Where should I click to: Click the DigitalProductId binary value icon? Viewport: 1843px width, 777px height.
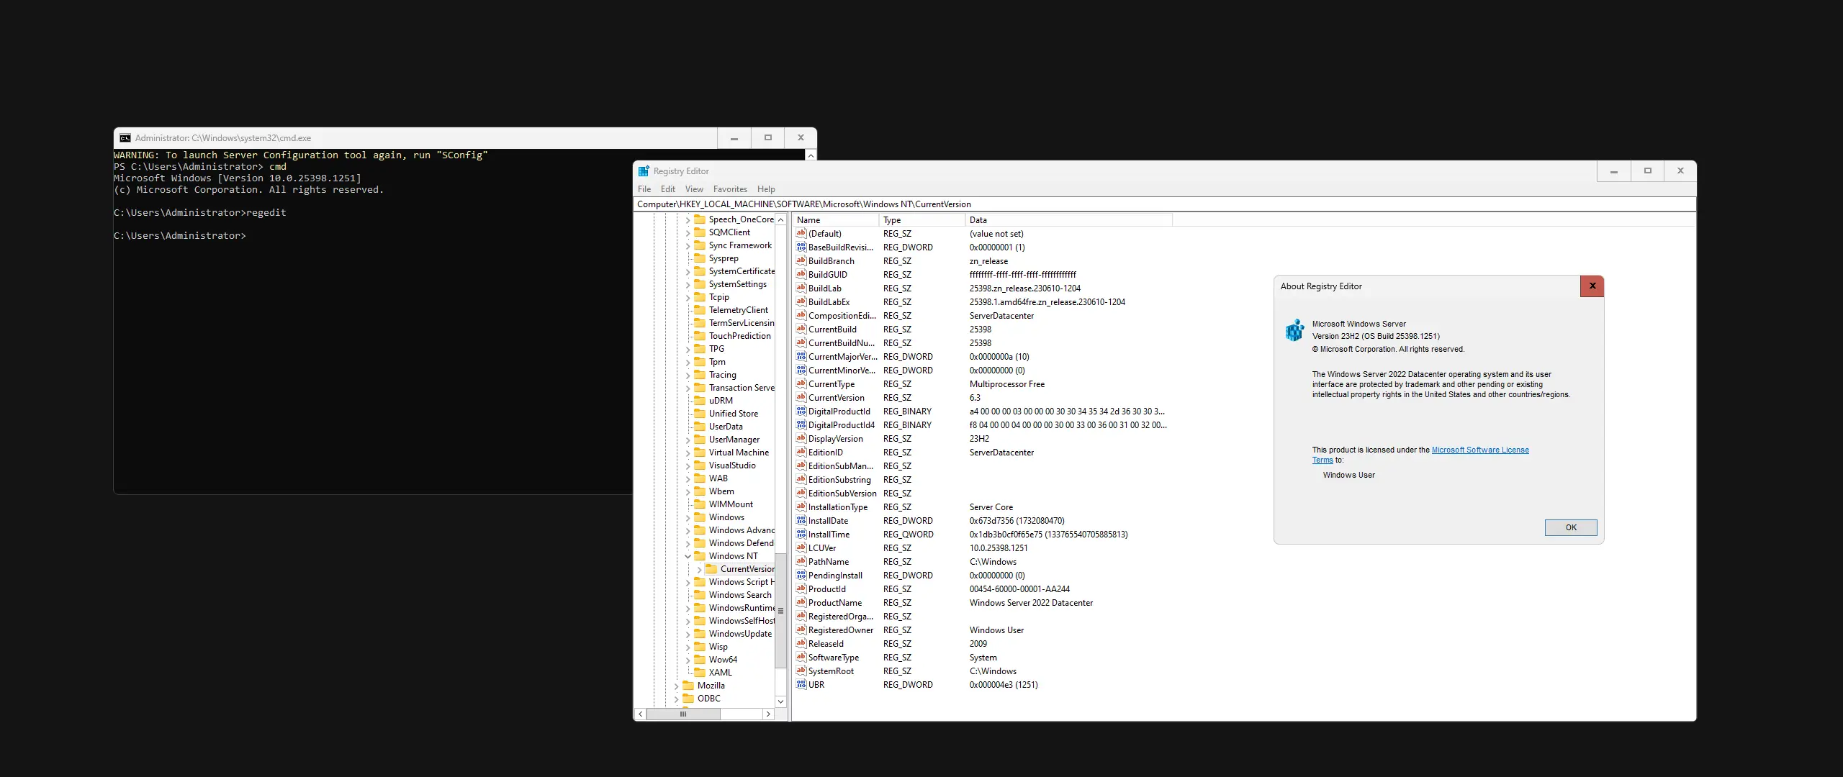point(801,412)
